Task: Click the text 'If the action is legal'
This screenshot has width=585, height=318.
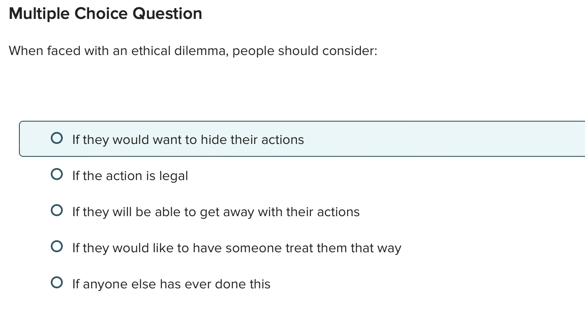Action: [x=130, y=176]
